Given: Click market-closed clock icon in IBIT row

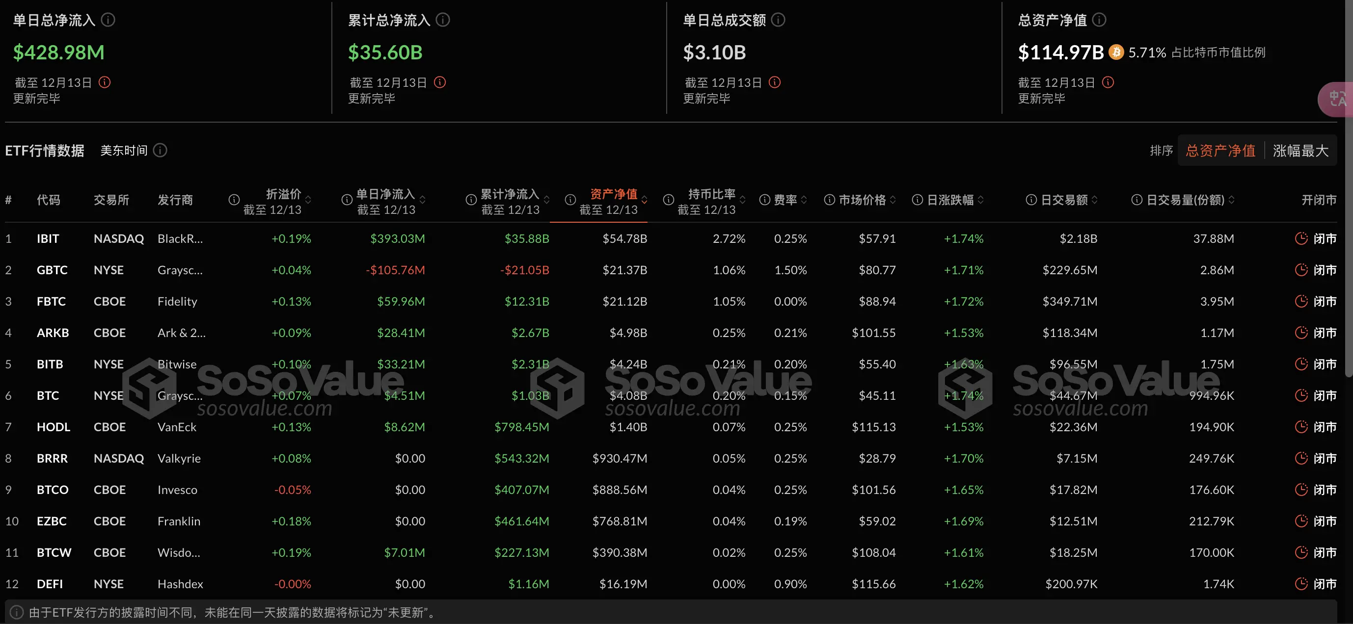Looking at the screenshot, I should coord(1301,238).
